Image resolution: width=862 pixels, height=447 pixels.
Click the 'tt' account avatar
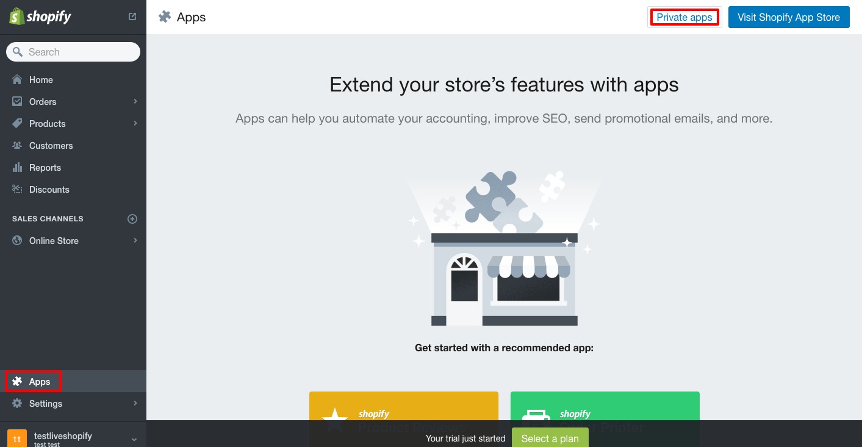[x=17, y=438]
